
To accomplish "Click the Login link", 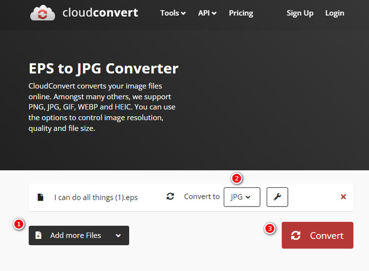I will pos(334,13).
